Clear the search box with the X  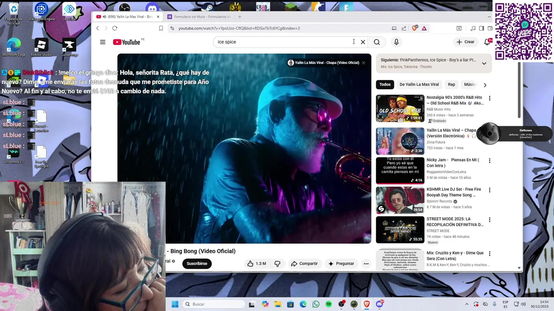[x=363, y=42]
